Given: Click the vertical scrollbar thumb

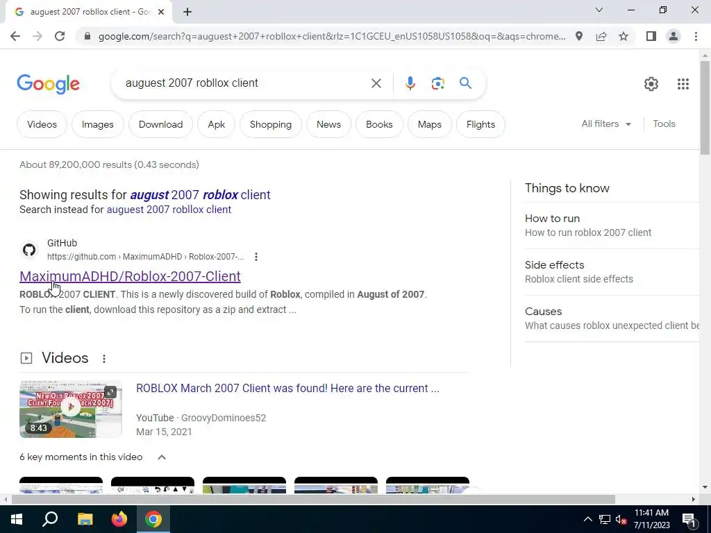Looking at the screenshot, I should click(705, 108).
